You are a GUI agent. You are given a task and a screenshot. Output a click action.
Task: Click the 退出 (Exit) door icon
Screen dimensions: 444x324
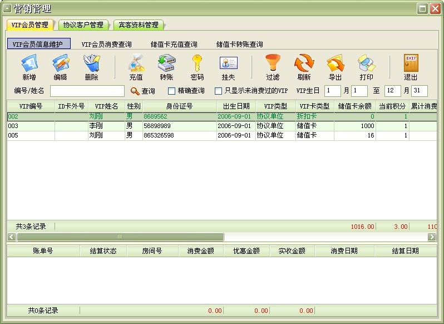coord(411,63)
